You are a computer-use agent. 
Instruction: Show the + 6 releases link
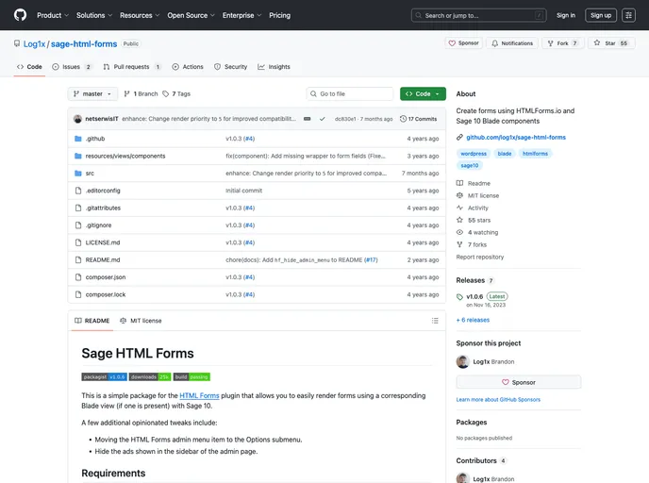point(473,320)
